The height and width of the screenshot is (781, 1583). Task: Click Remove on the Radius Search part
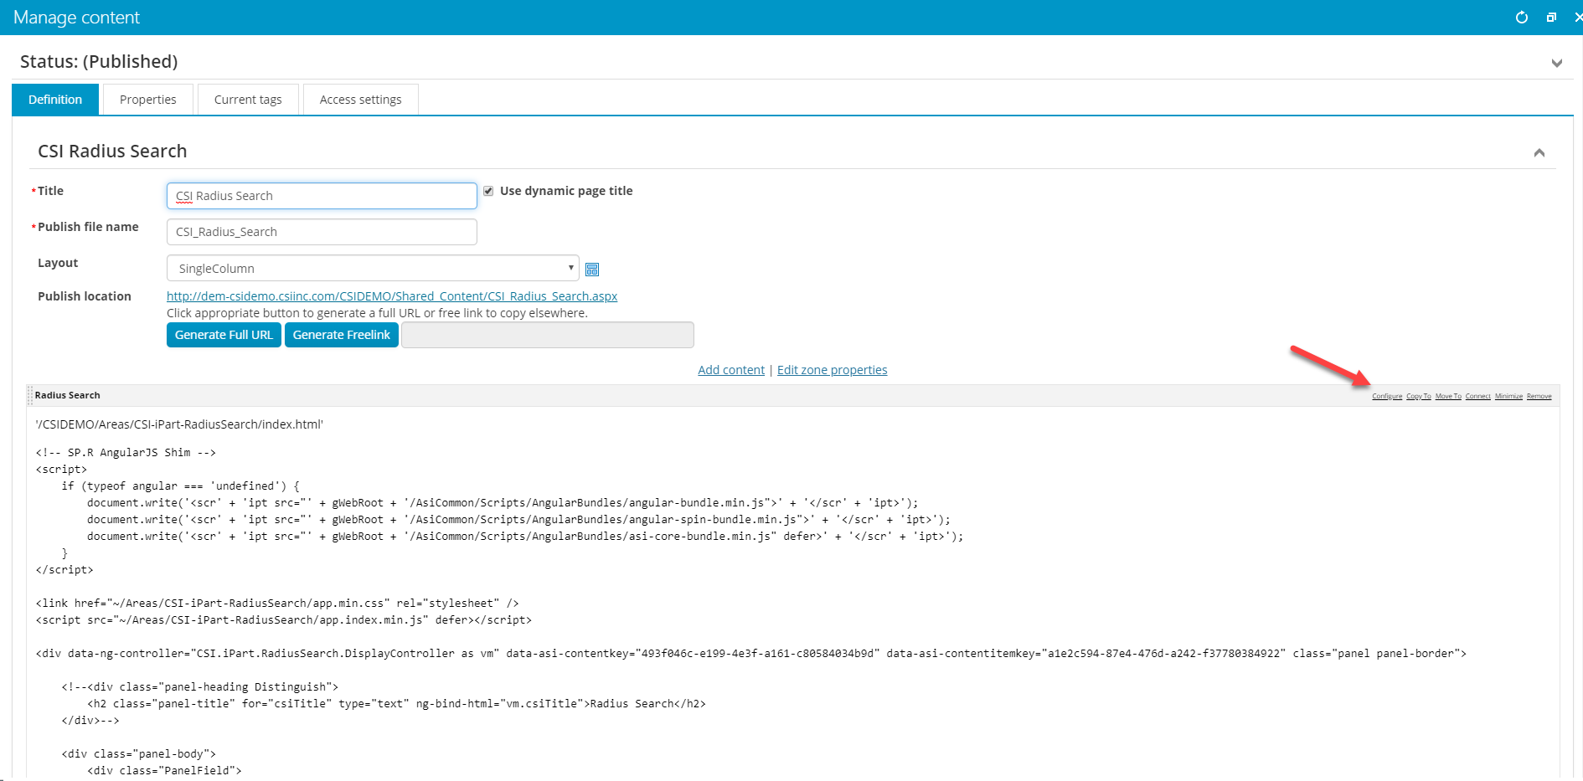coord(1539,396)
